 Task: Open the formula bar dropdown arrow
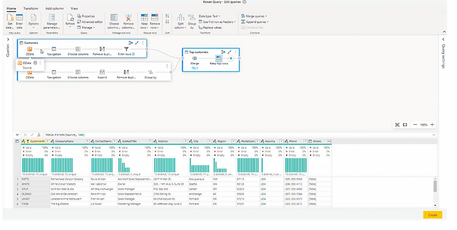(x=434, y=135)
